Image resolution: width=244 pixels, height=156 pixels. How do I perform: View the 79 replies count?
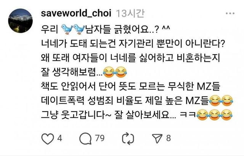(x=100, y=138)
